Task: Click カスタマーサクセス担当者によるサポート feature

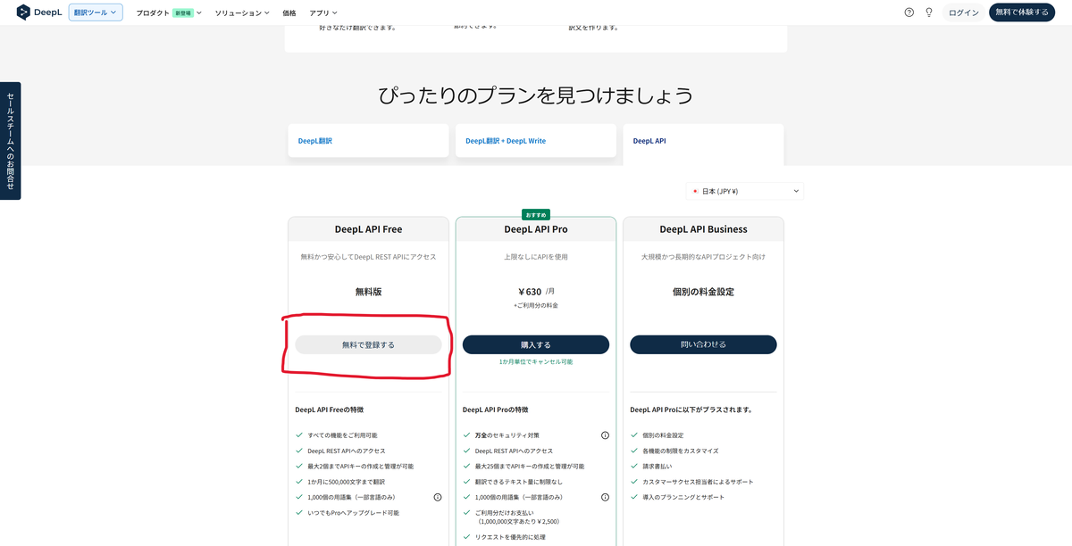Action: [699, 482]
